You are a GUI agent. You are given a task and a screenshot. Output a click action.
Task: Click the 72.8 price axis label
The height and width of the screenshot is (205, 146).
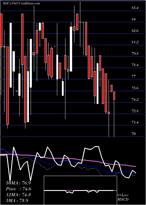tap(135, 111)
